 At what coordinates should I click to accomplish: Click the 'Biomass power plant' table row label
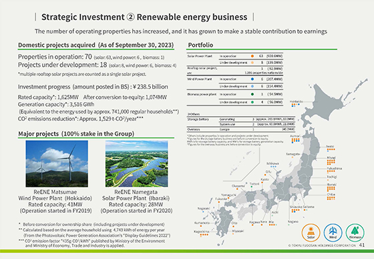click(202, 94)
